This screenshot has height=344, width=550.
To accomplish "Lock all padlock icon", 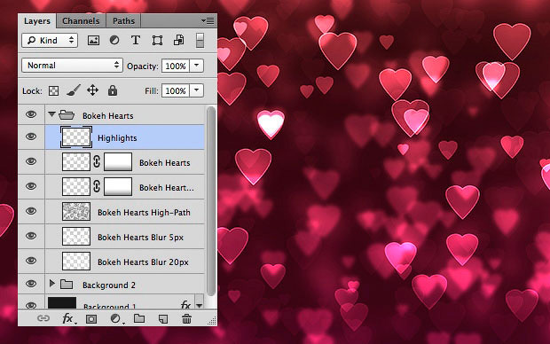I will pos(113,90).
